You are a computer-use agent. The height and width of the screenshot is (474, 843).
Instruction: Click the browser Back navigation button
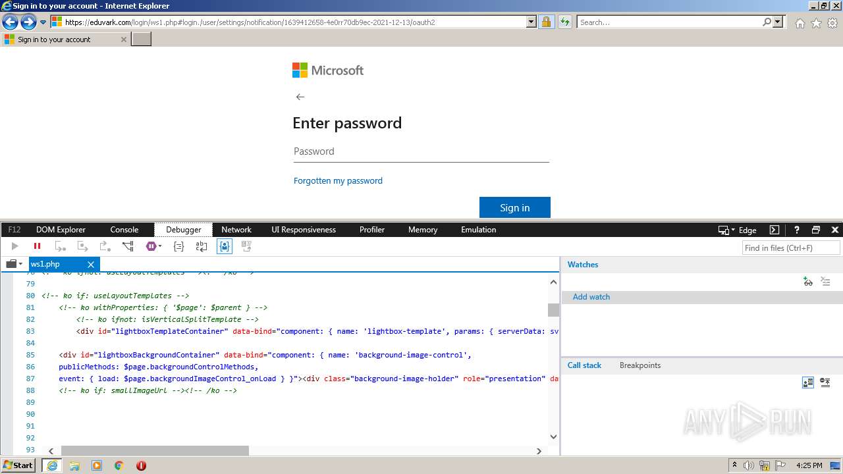point(10,22)
